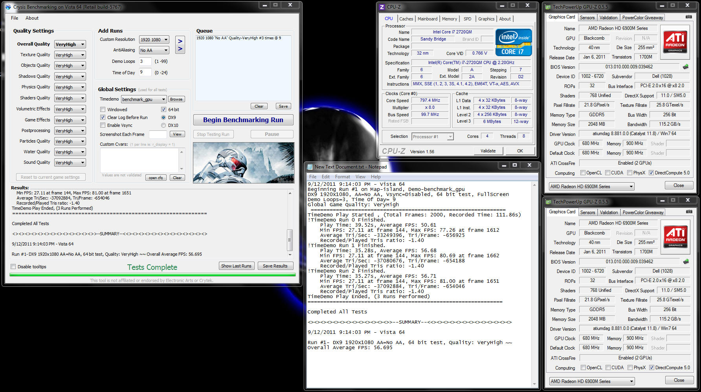Click ATI Radeon logo in lower GPU-Z
The height and width of the screenshot is (392, 701).
pos(675,236)
